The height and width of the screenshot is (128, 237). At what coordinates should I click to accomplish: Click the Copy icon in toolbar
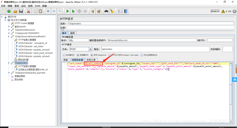click(x=35, y=11)
